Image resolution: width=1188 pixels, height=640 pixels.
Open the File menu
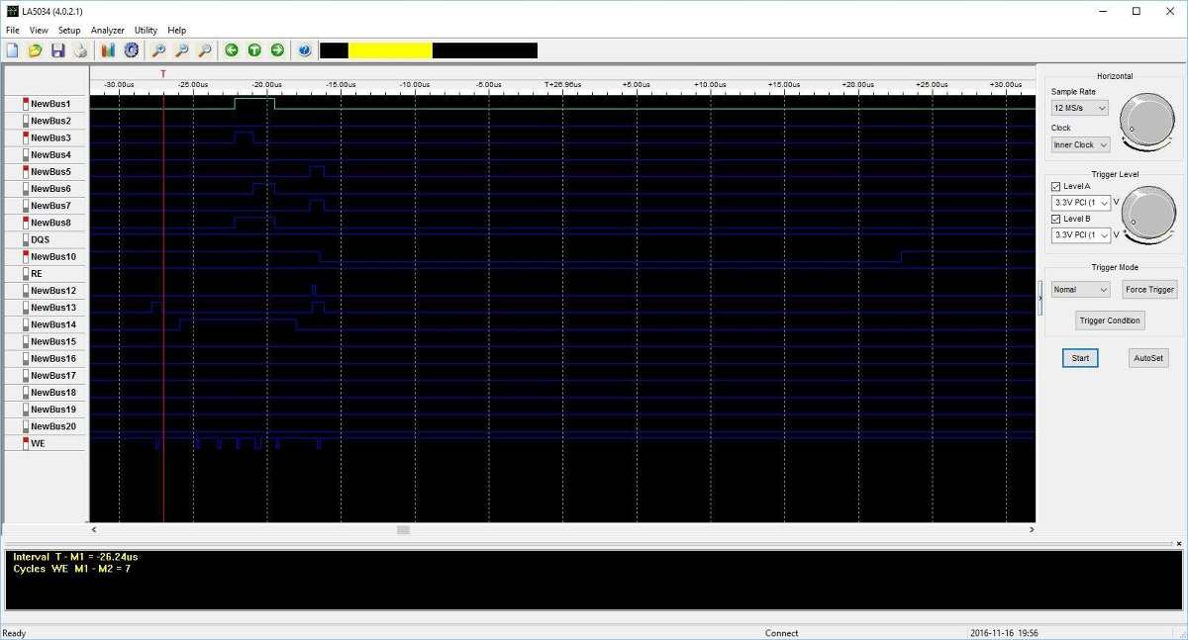[x=12, y=31]
